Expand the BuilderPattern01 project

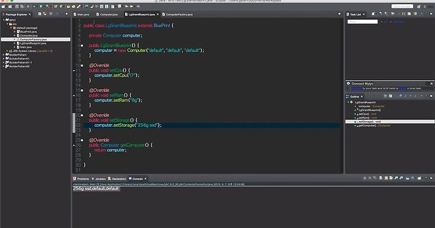pyautogui.click(x=4, y=59)
